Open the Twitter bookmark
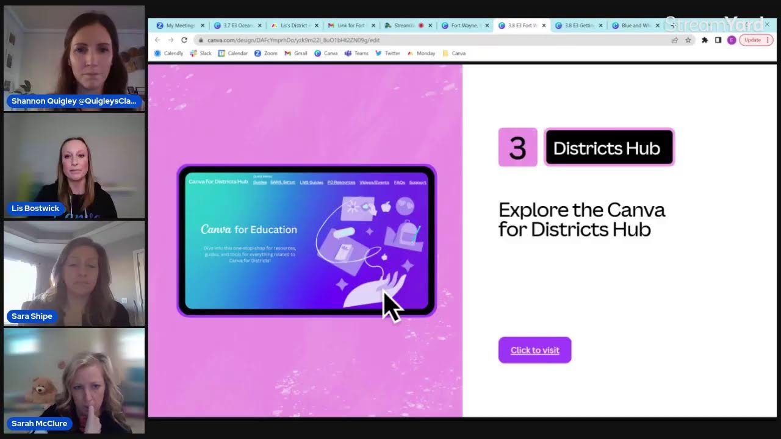The image size is (781, 439). click(388, 53)
